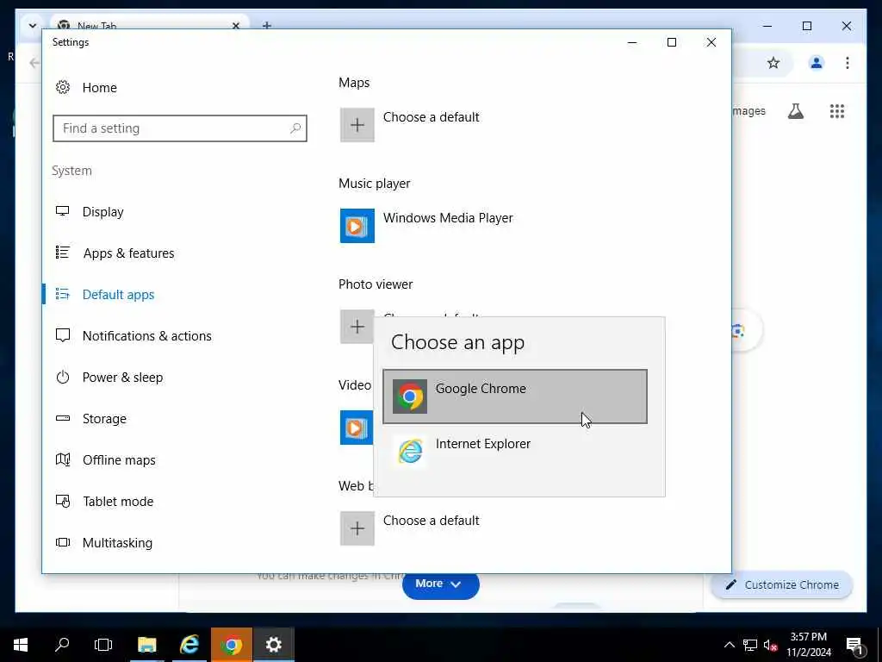The image size is (882, 662).
Task: Open Internet Explorer from taskbar
Action: [x=189, y=645]
